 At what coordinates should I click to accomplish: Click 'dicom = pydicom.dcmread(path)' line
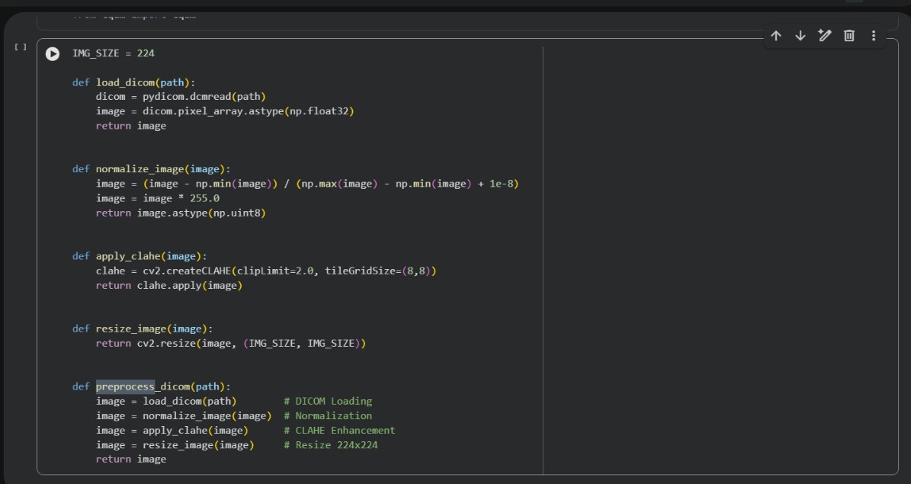(x=181, y=97)
